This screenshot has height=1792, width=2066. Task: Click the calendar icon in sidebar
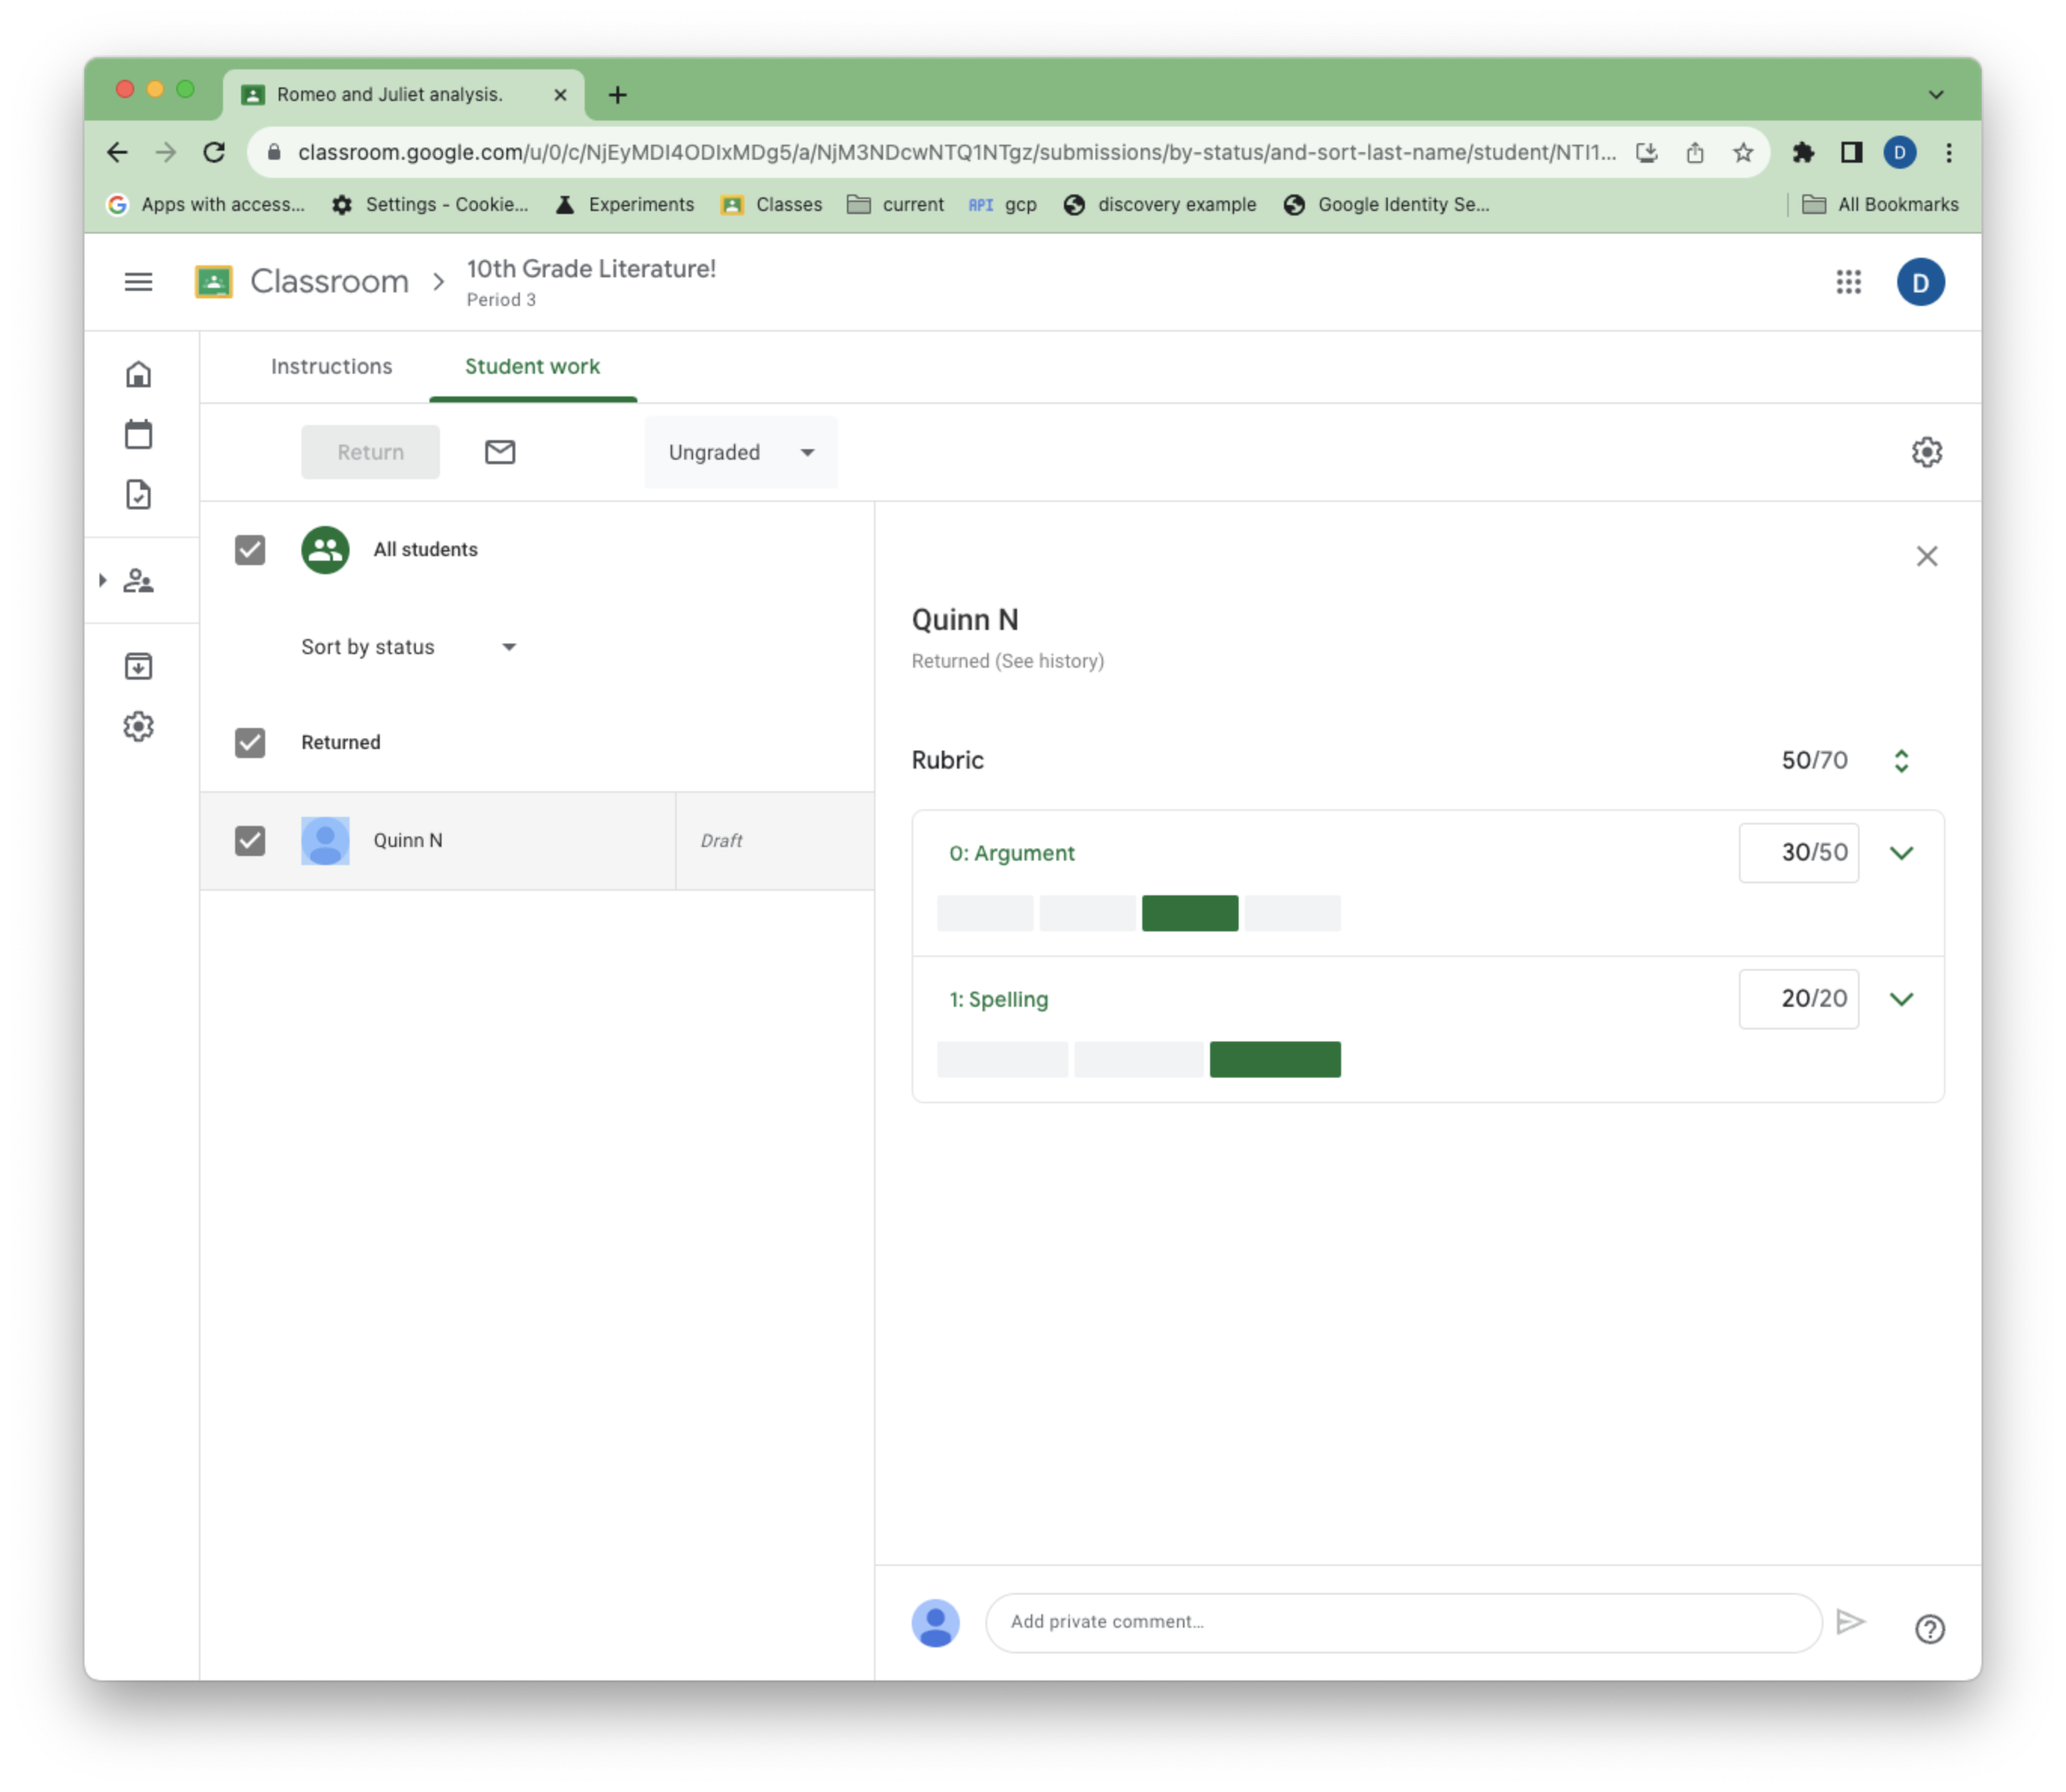(x=141, y=434)
